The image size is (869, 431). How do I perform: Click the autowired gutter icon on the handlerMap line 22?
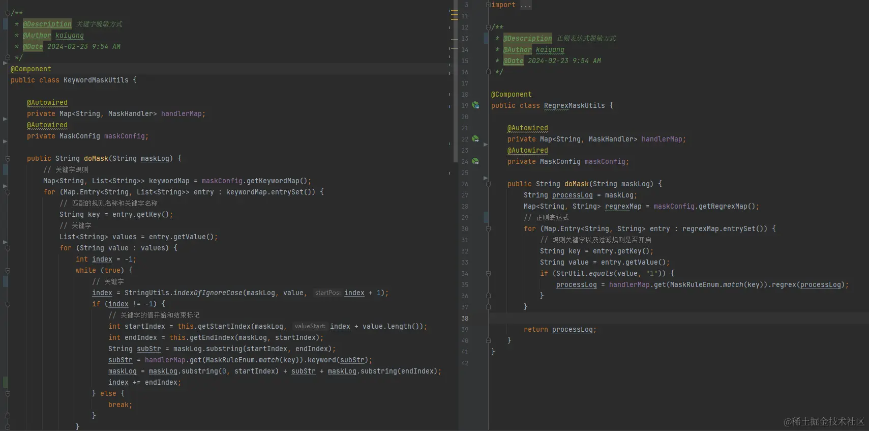tap(475, 139)
